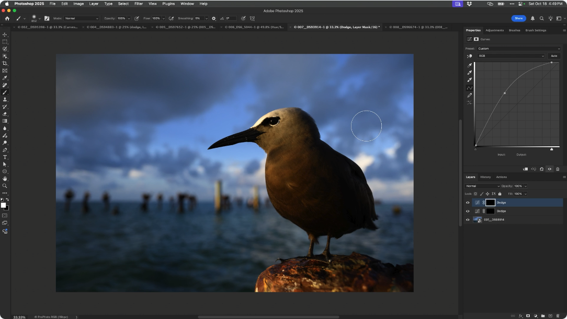567x319 pixels.
Task: Toggle Curves adjustment visibility in Properties
Action: point(549,169)
